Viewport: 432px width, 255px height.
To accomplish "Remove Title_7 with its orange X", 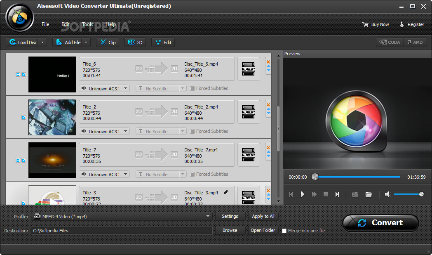I will 268,147.
